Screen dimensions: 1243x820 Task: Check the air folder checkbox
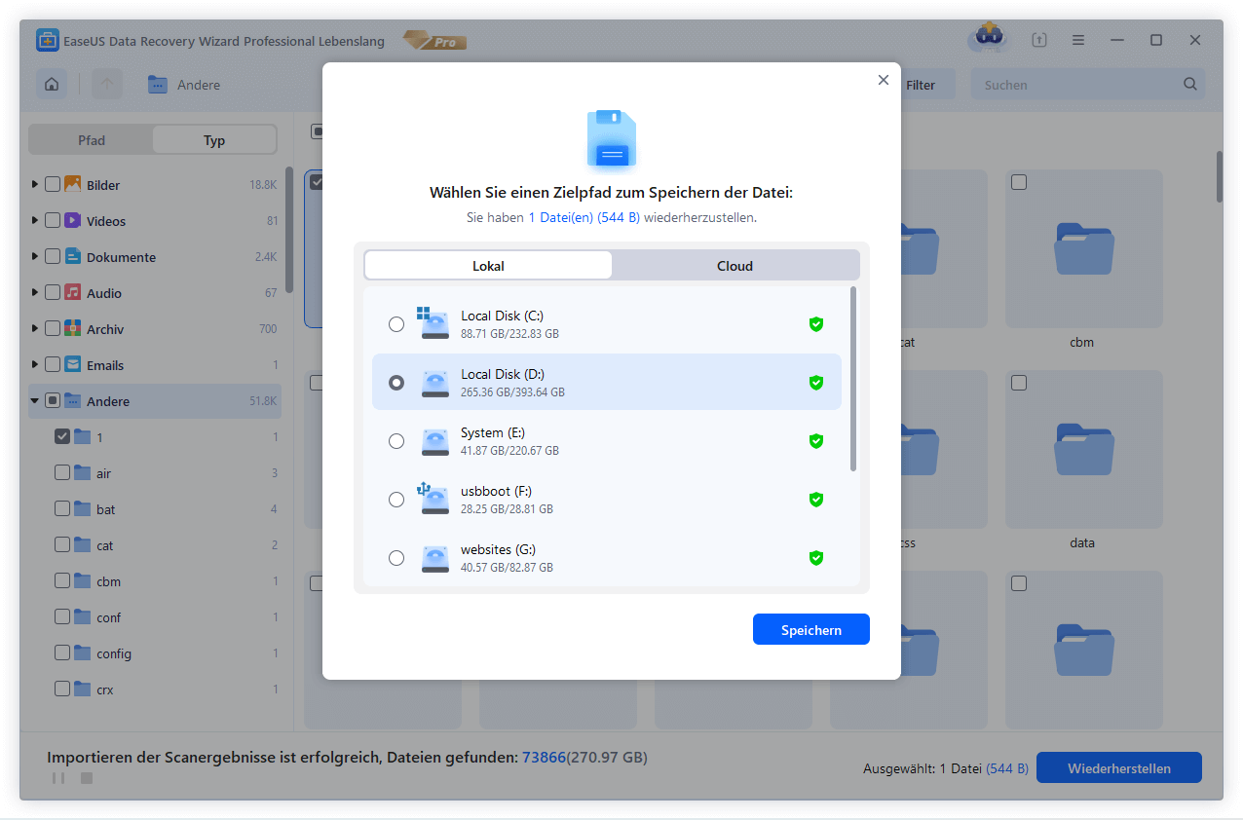click(62, 473)
